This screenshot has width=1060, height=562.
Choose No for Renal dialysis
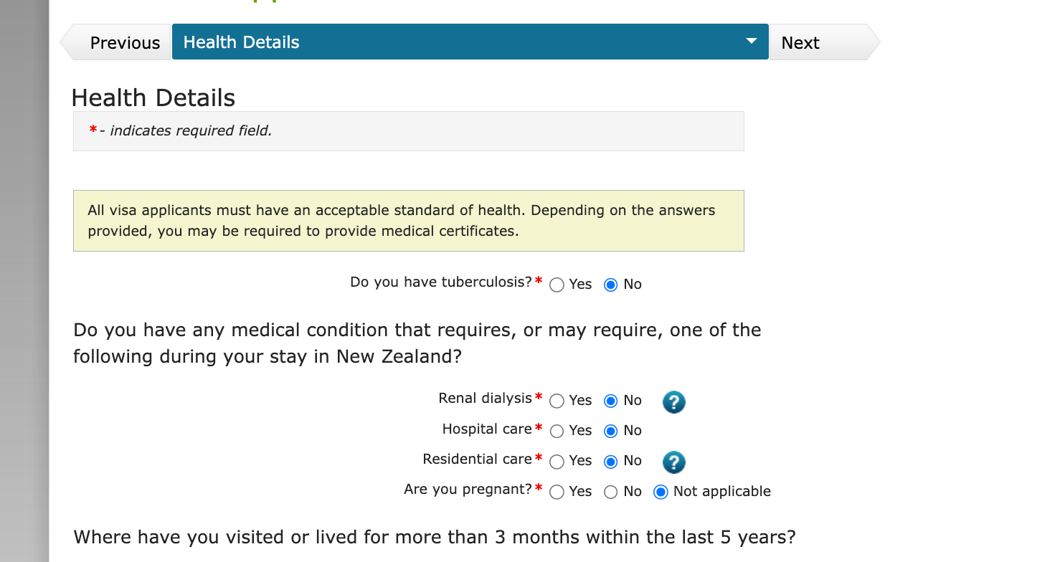point(611,401)
